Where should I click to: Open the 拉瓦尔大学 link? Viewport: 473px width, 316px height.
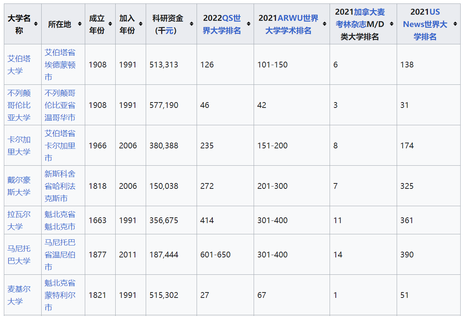pyautogui.click(x=19, y=220)
